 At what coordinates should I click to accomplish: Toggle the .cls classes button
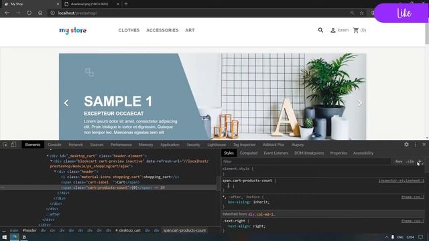[x=410, y=161]
